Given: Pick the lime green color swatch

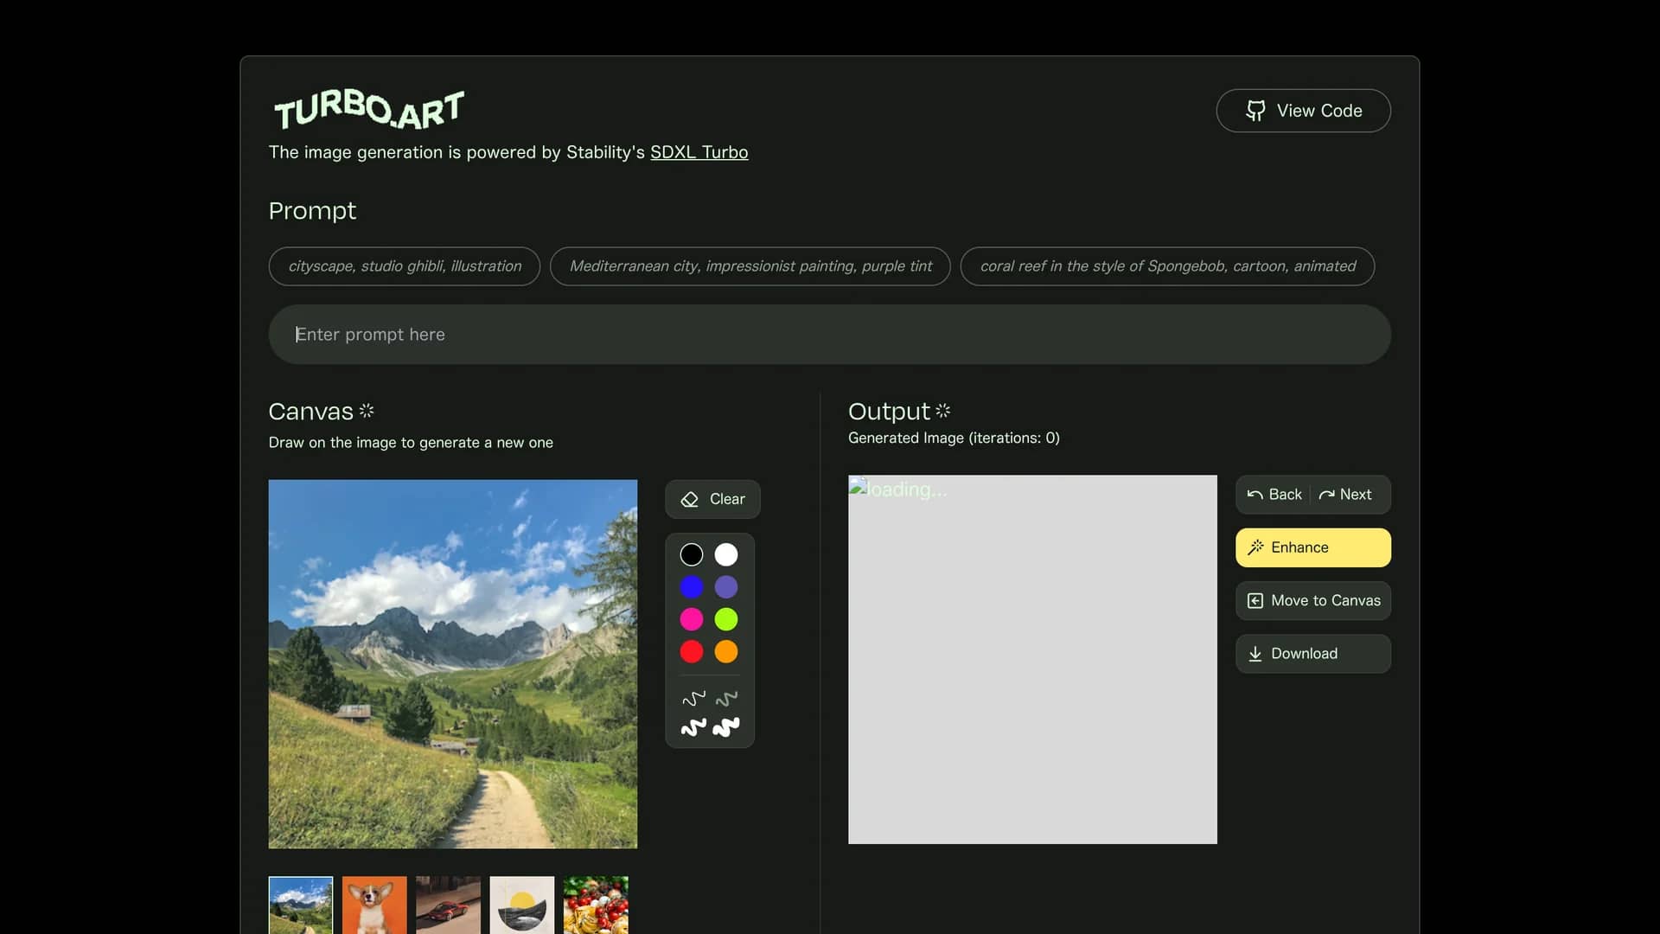Looking at the screenshot, I should [726, 619].
